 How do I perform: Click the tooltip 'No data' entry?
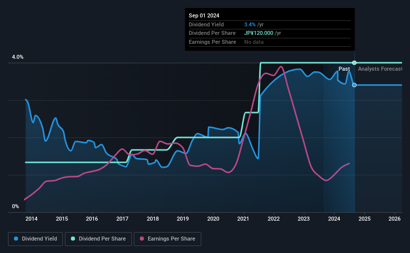(254, 42)
